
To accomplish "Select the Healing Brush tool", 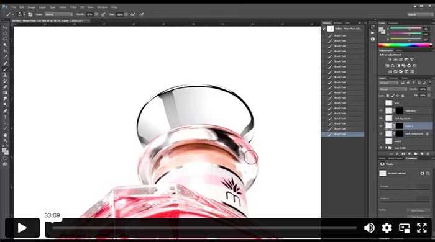I will click(5, 63).
